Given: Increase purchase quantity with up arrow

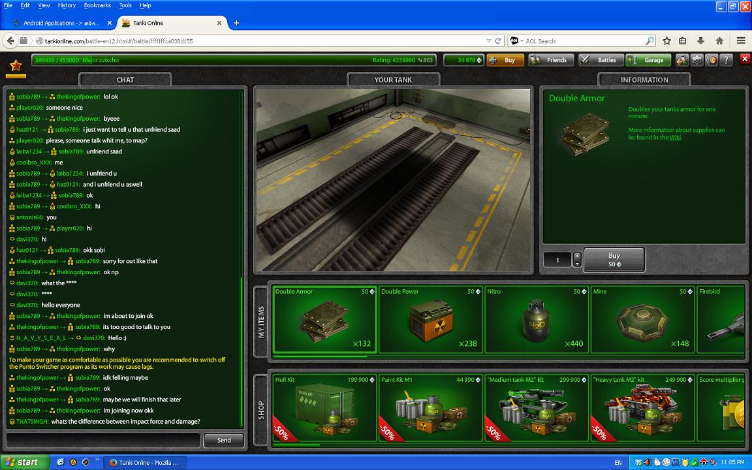Looking at the screenshot, I should pos(577,256).
